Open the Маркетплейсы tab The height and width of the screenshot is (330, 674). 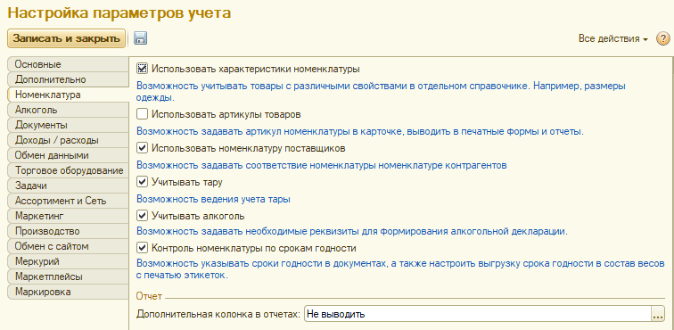(x=68, y=276)
